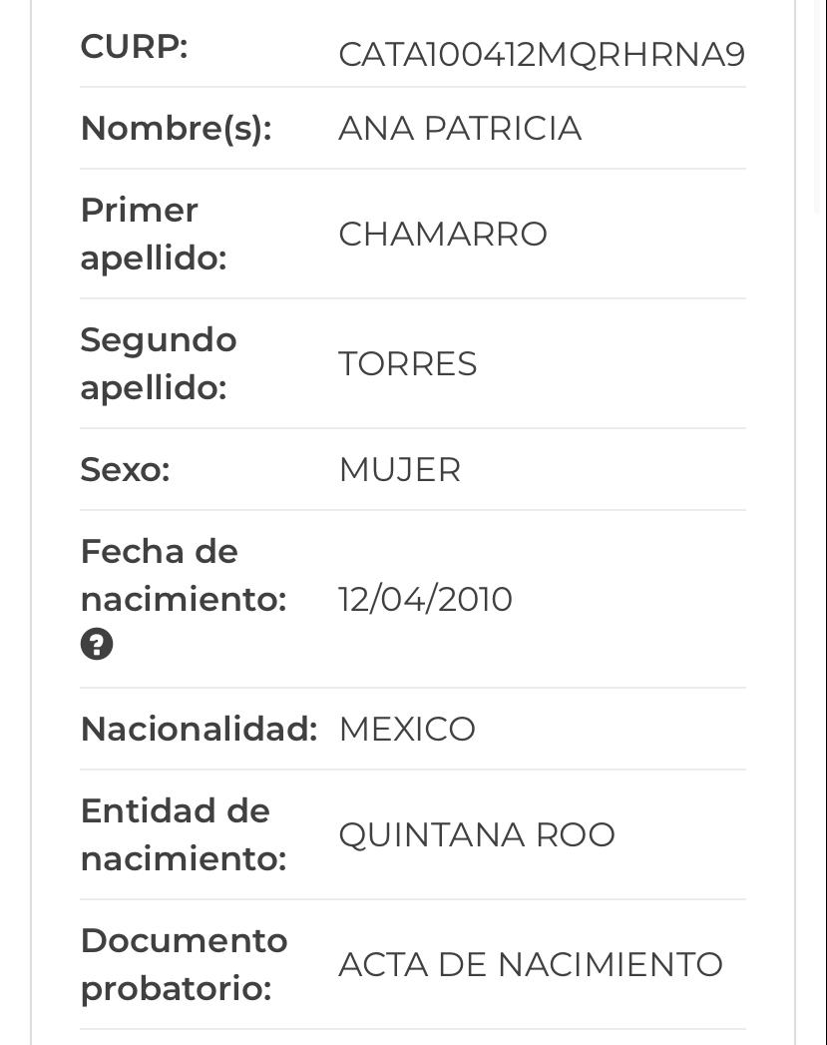Click the Nombre(s) label

click(x=176, y=129)
